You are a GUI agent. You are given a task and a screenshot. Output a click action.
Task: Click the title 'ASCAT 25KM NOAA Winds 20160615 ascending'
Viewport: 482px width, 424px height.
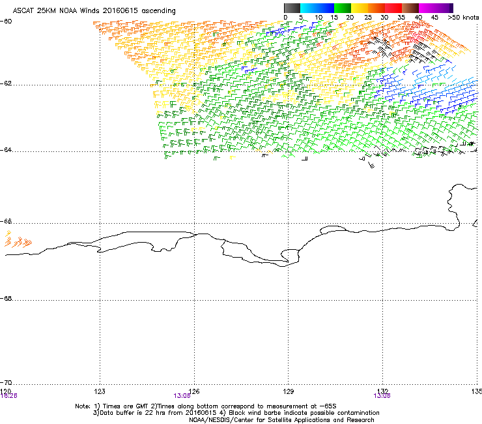coord(94,11)
